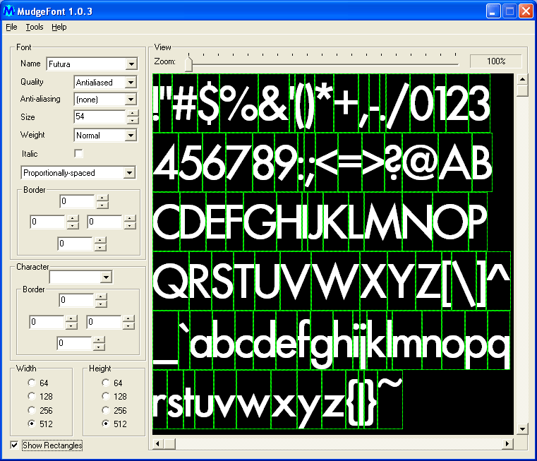The image size is (537, 461).
Task: Open the font Name dropdown showing Futura
Action: [131, 64]
